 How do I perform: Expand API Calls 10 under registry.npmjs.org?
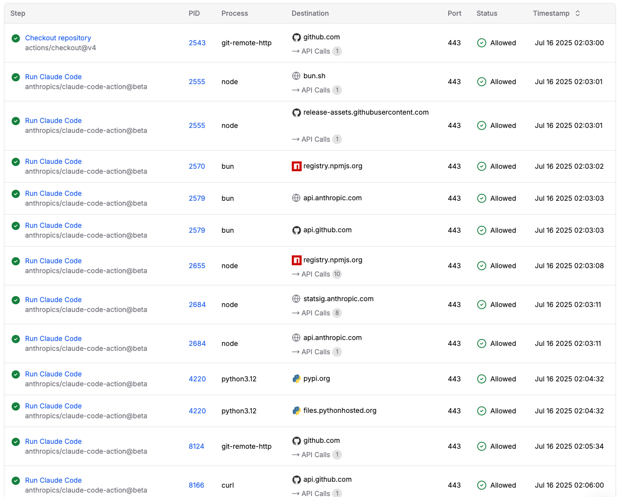pyautogui.click(x=316, y=274)
